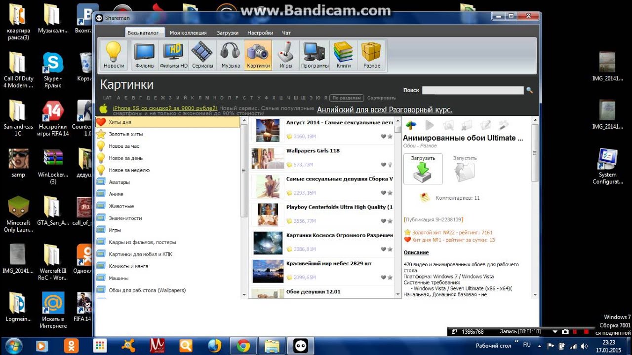Image resolution: width=632 pixels, height=355 pixels.
Task: Open the Книги category
Action: 344,55
